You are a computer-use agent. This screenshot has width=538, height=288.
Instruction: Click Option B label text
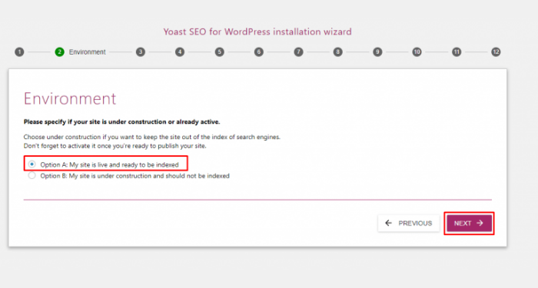134,176
